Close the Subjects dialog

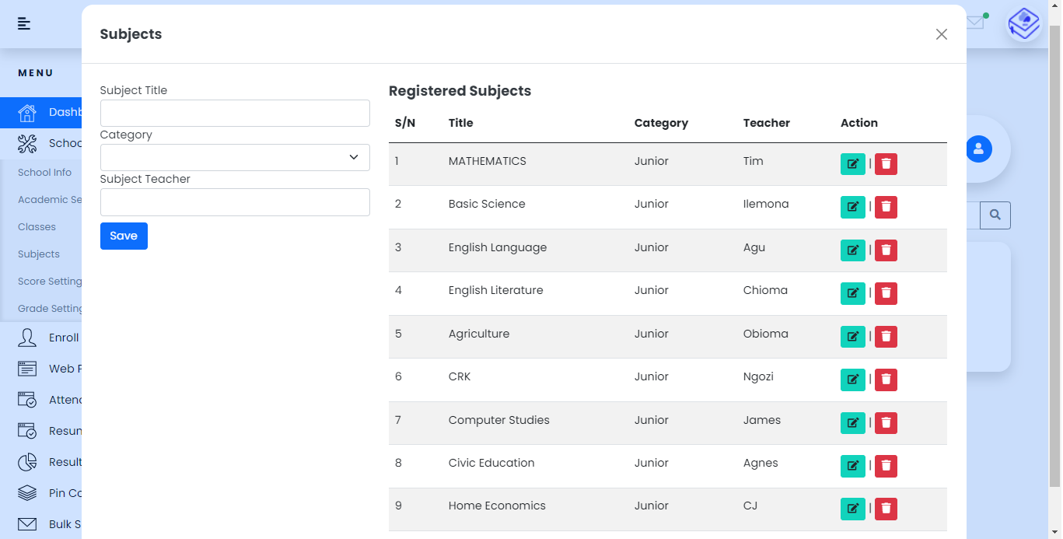point(941,34)
